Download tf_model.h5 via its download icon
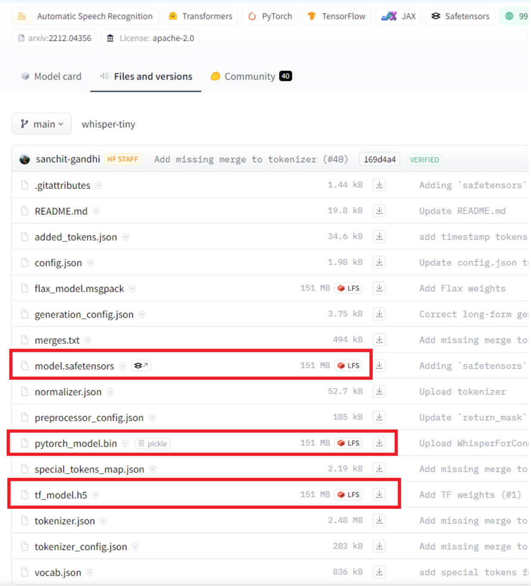The image size is (531, 586). 379,495
